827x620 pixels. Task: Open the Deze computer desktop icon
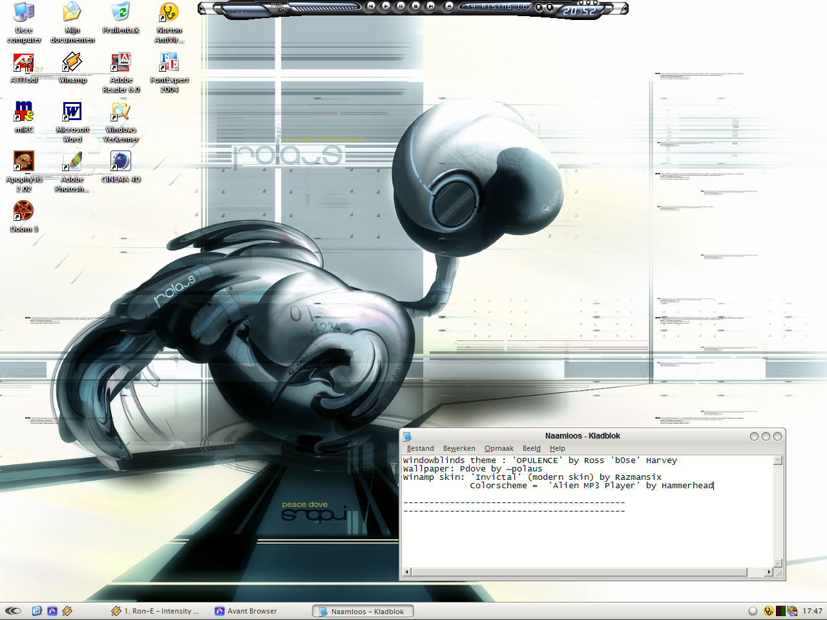[x=24, y=23]
